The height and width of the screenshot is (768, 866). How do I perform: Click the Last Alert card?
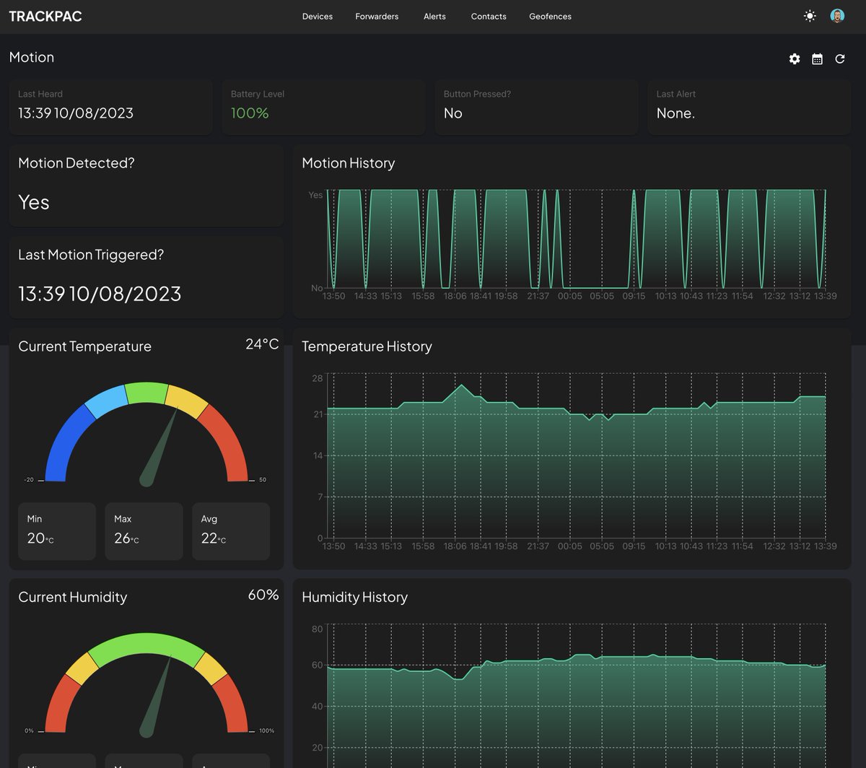pyautogui.click(x=749, y=107)
